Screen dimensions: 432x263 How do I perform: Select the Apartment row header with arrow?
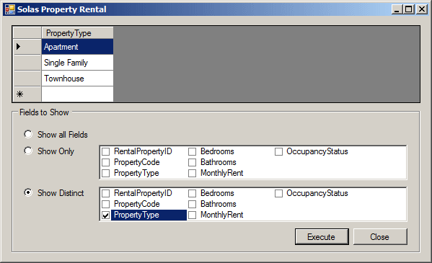click(x=27, y=47)
